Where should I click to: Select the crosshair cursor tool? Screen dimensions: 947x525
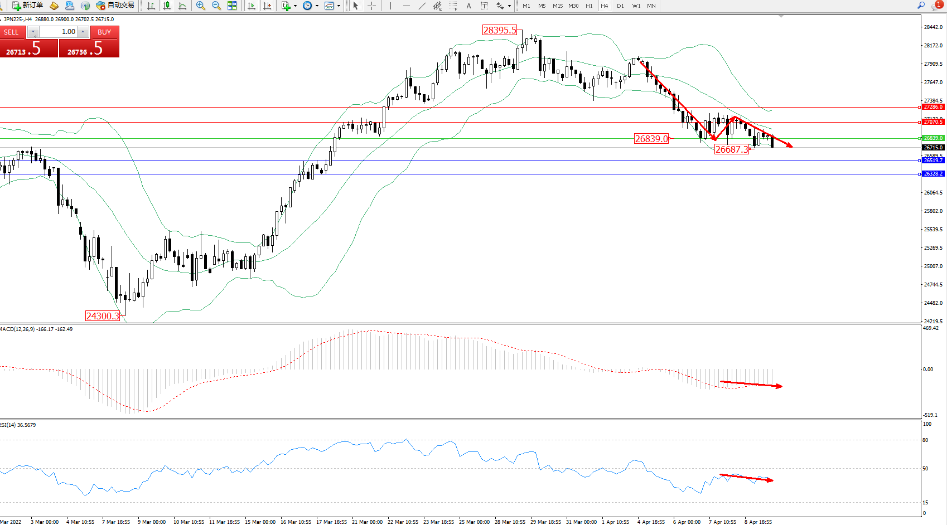coord(371,6)
